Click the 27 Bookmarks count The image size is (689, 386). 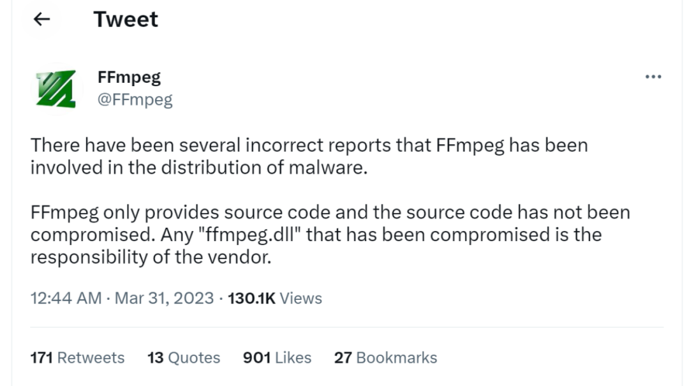point(385,358)
